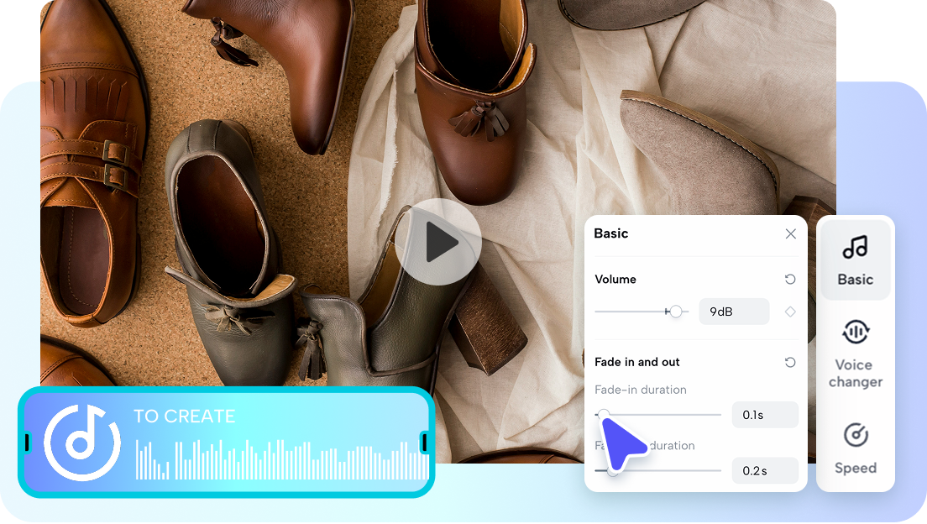Click the play button on the video preview
The width and height of the screenshot is (927, 524).
click(x=440, y=241)
